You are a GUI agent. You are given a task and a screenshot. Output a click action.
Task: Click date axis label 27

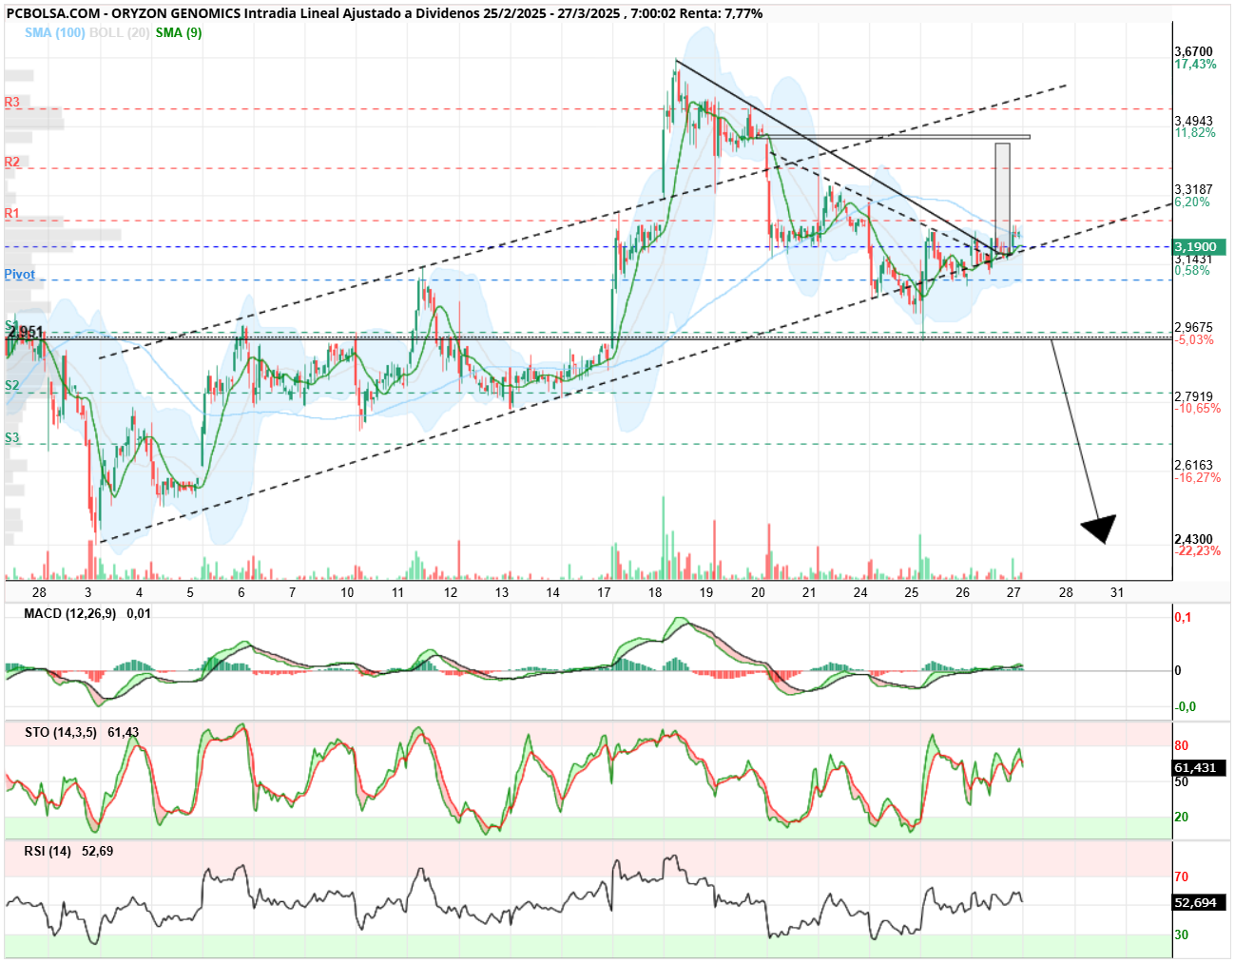coord(1014,592)
